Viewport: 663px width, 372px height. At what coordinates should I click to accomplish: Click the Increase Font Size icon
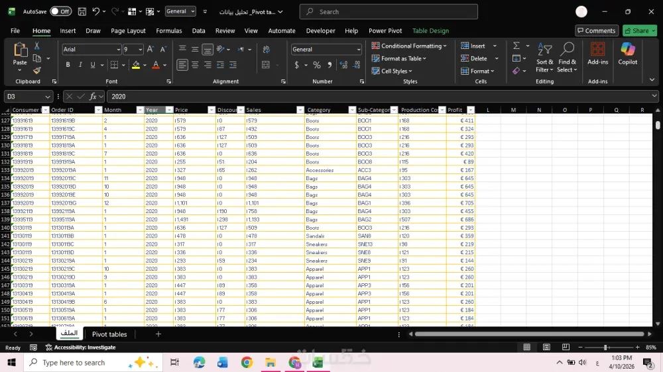[151, 49]
